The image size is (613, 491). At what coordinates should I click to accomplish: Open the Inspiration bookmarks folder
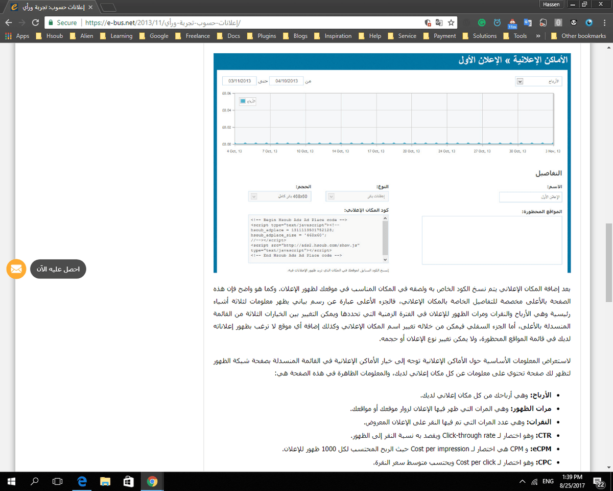coord(333,36)
